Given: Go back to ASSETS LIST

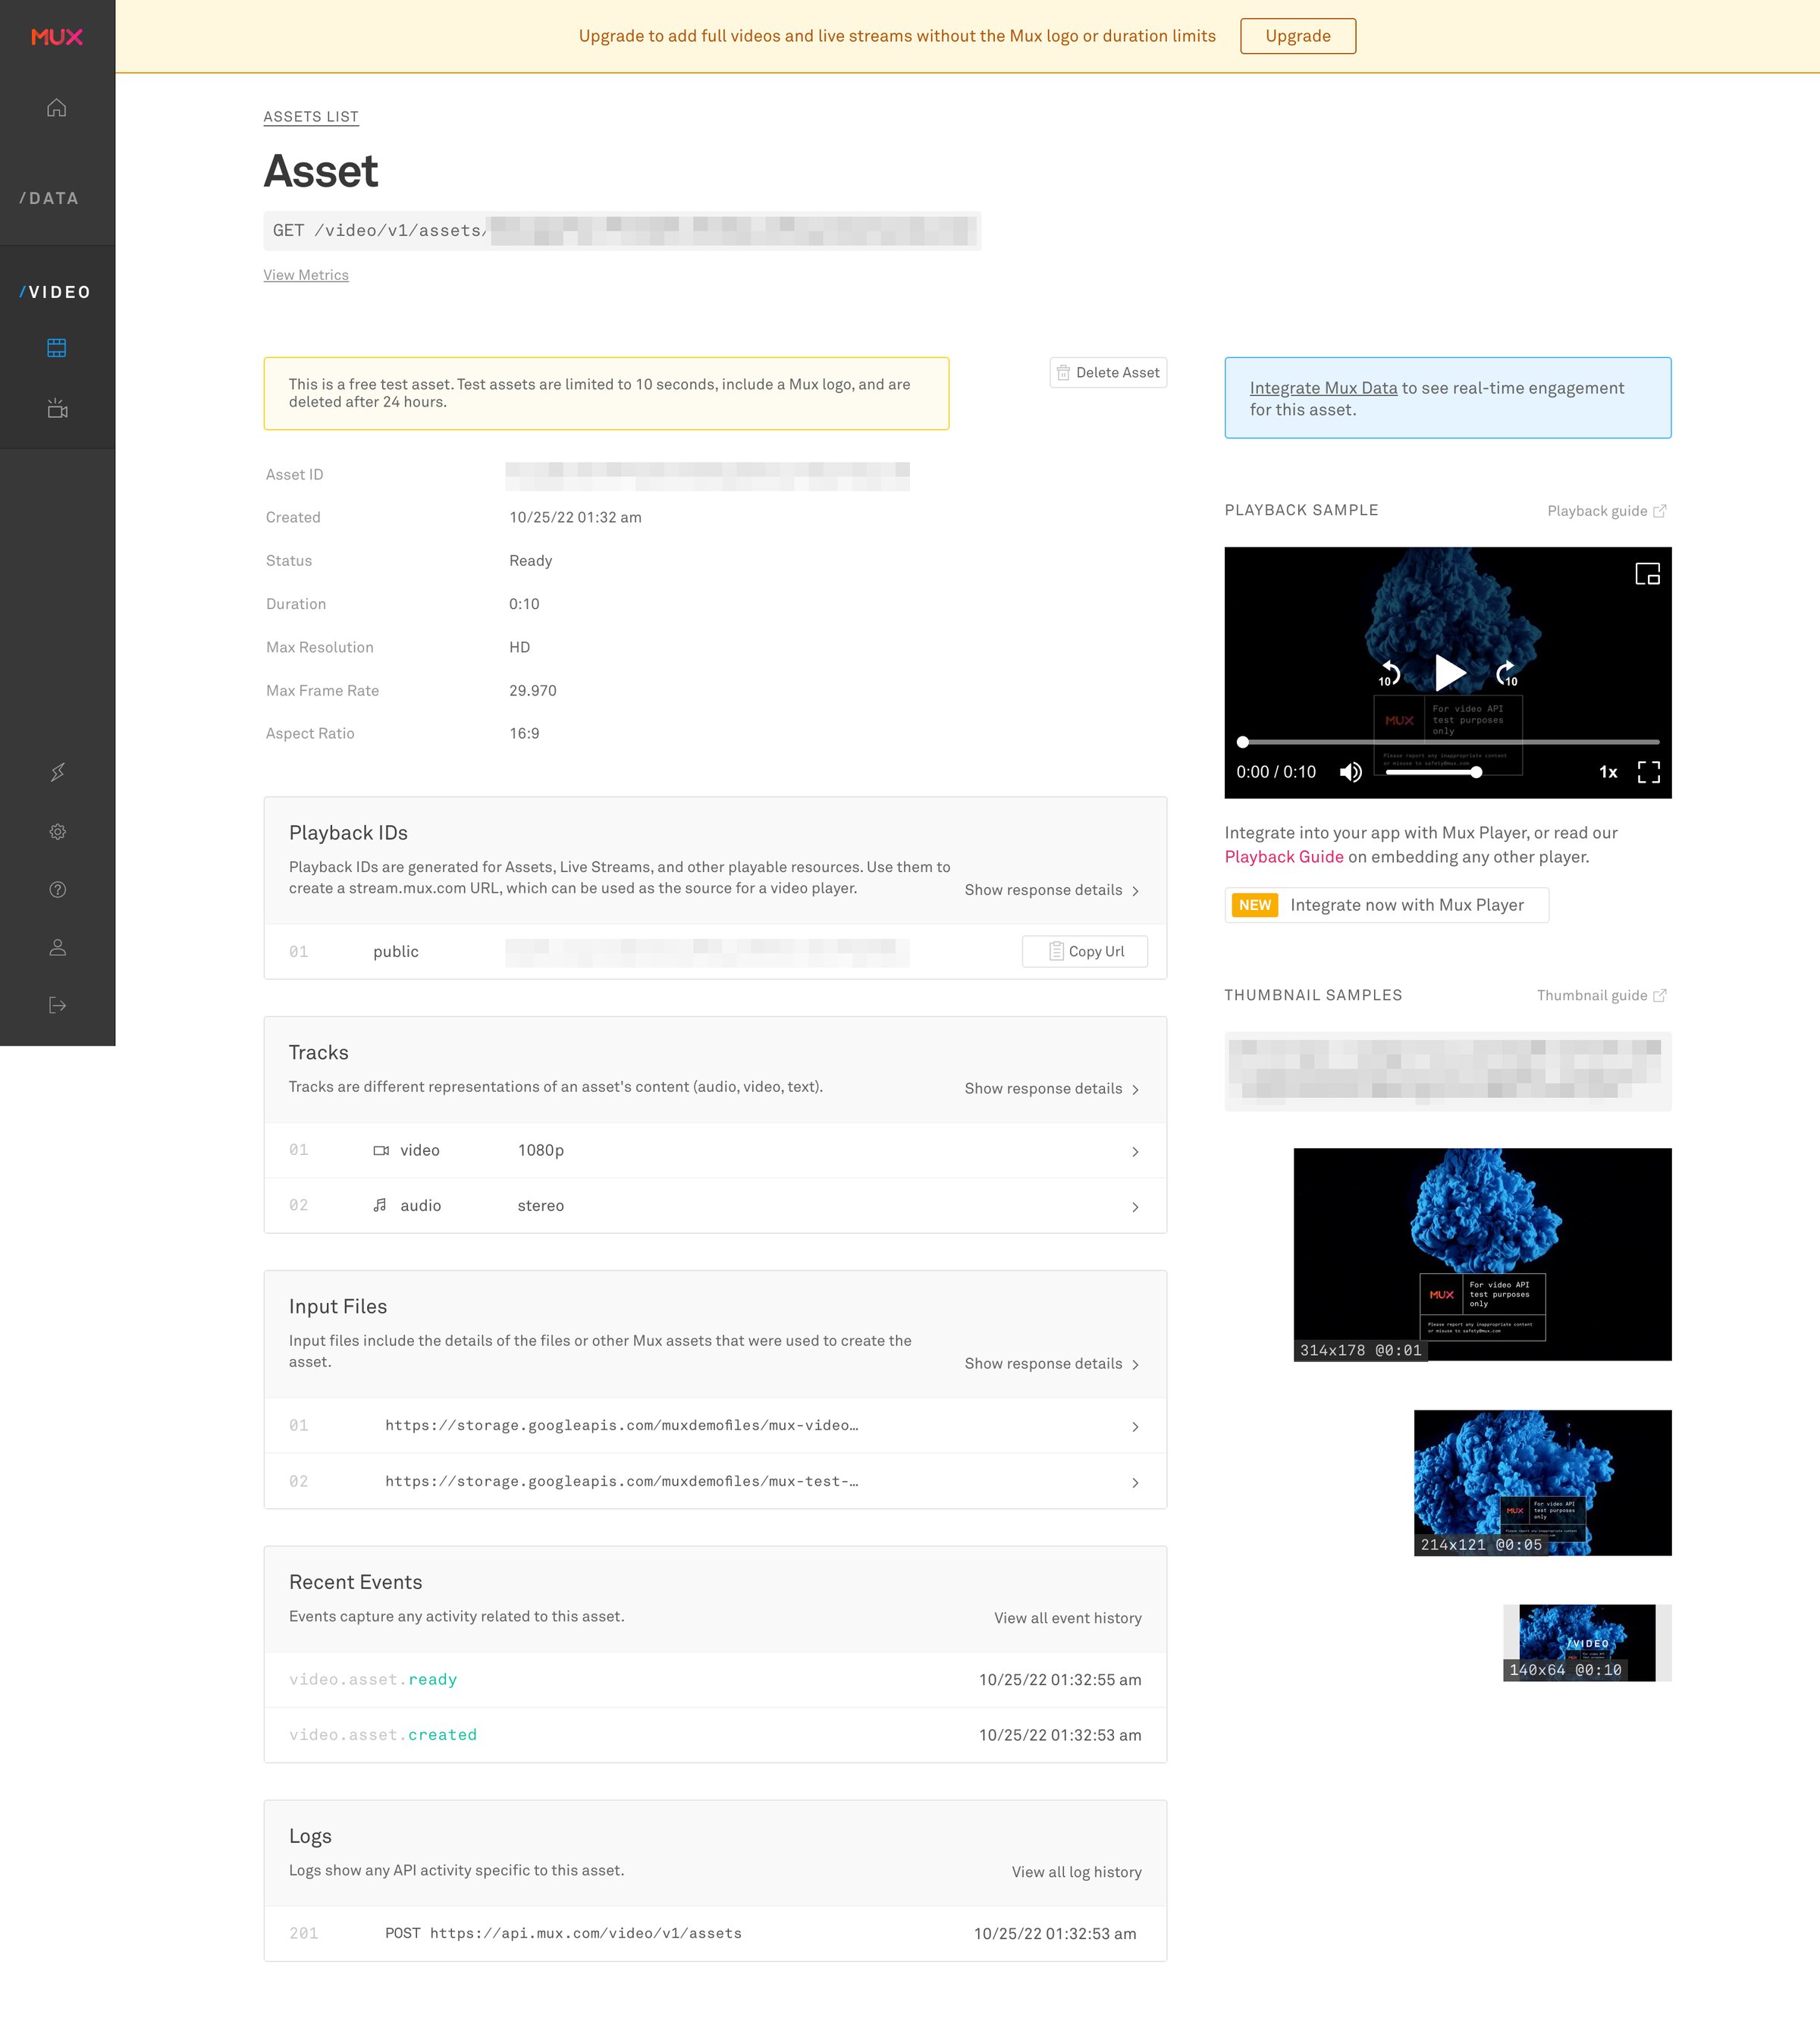Looking at the screenshot, I should pyautogui.click(x=311, y=117).
